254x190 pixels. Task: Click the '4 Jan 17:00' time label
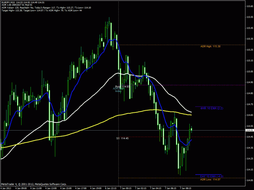[x=81, y=188]
